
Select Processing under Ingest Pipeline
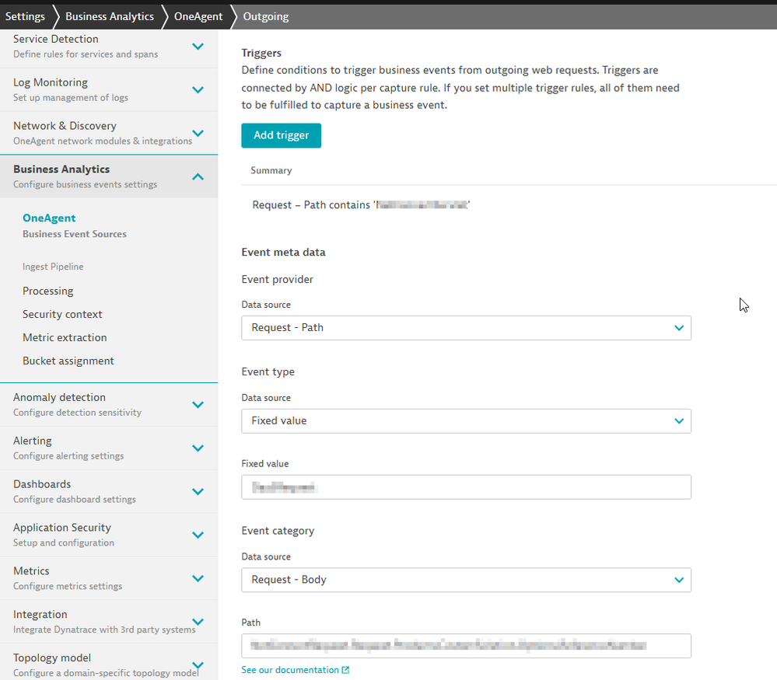click(x=48, y=291)
